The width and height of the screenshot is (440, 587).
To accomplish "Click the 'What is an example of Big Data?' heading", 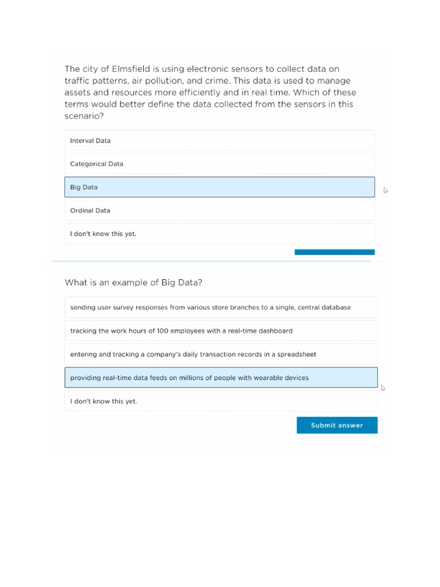I will tap(133, 283).
